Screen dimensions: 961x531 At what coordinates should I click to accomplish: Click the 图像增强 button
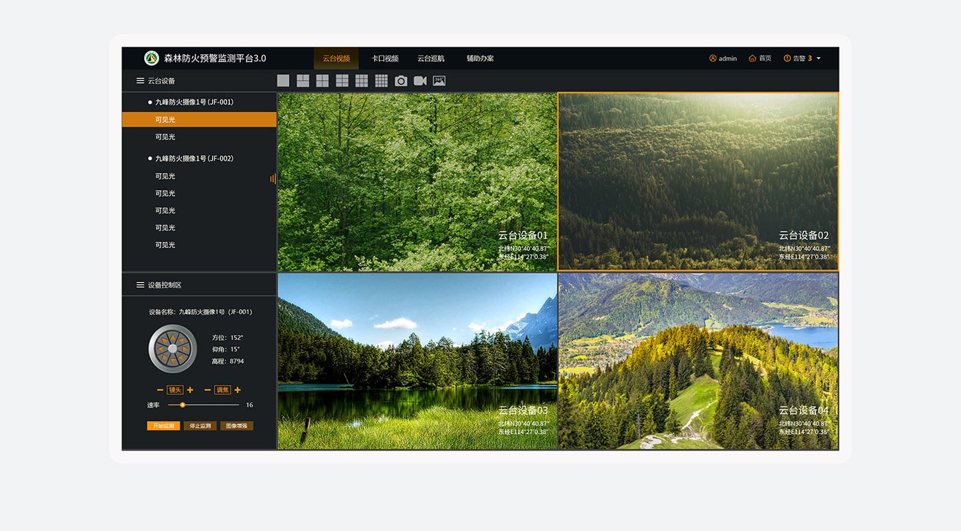(237, 426)
